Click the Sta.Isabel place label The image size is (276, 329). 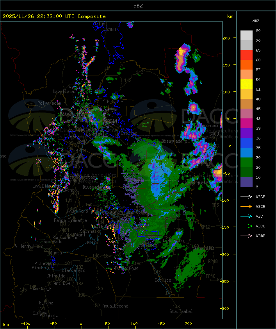181,311
